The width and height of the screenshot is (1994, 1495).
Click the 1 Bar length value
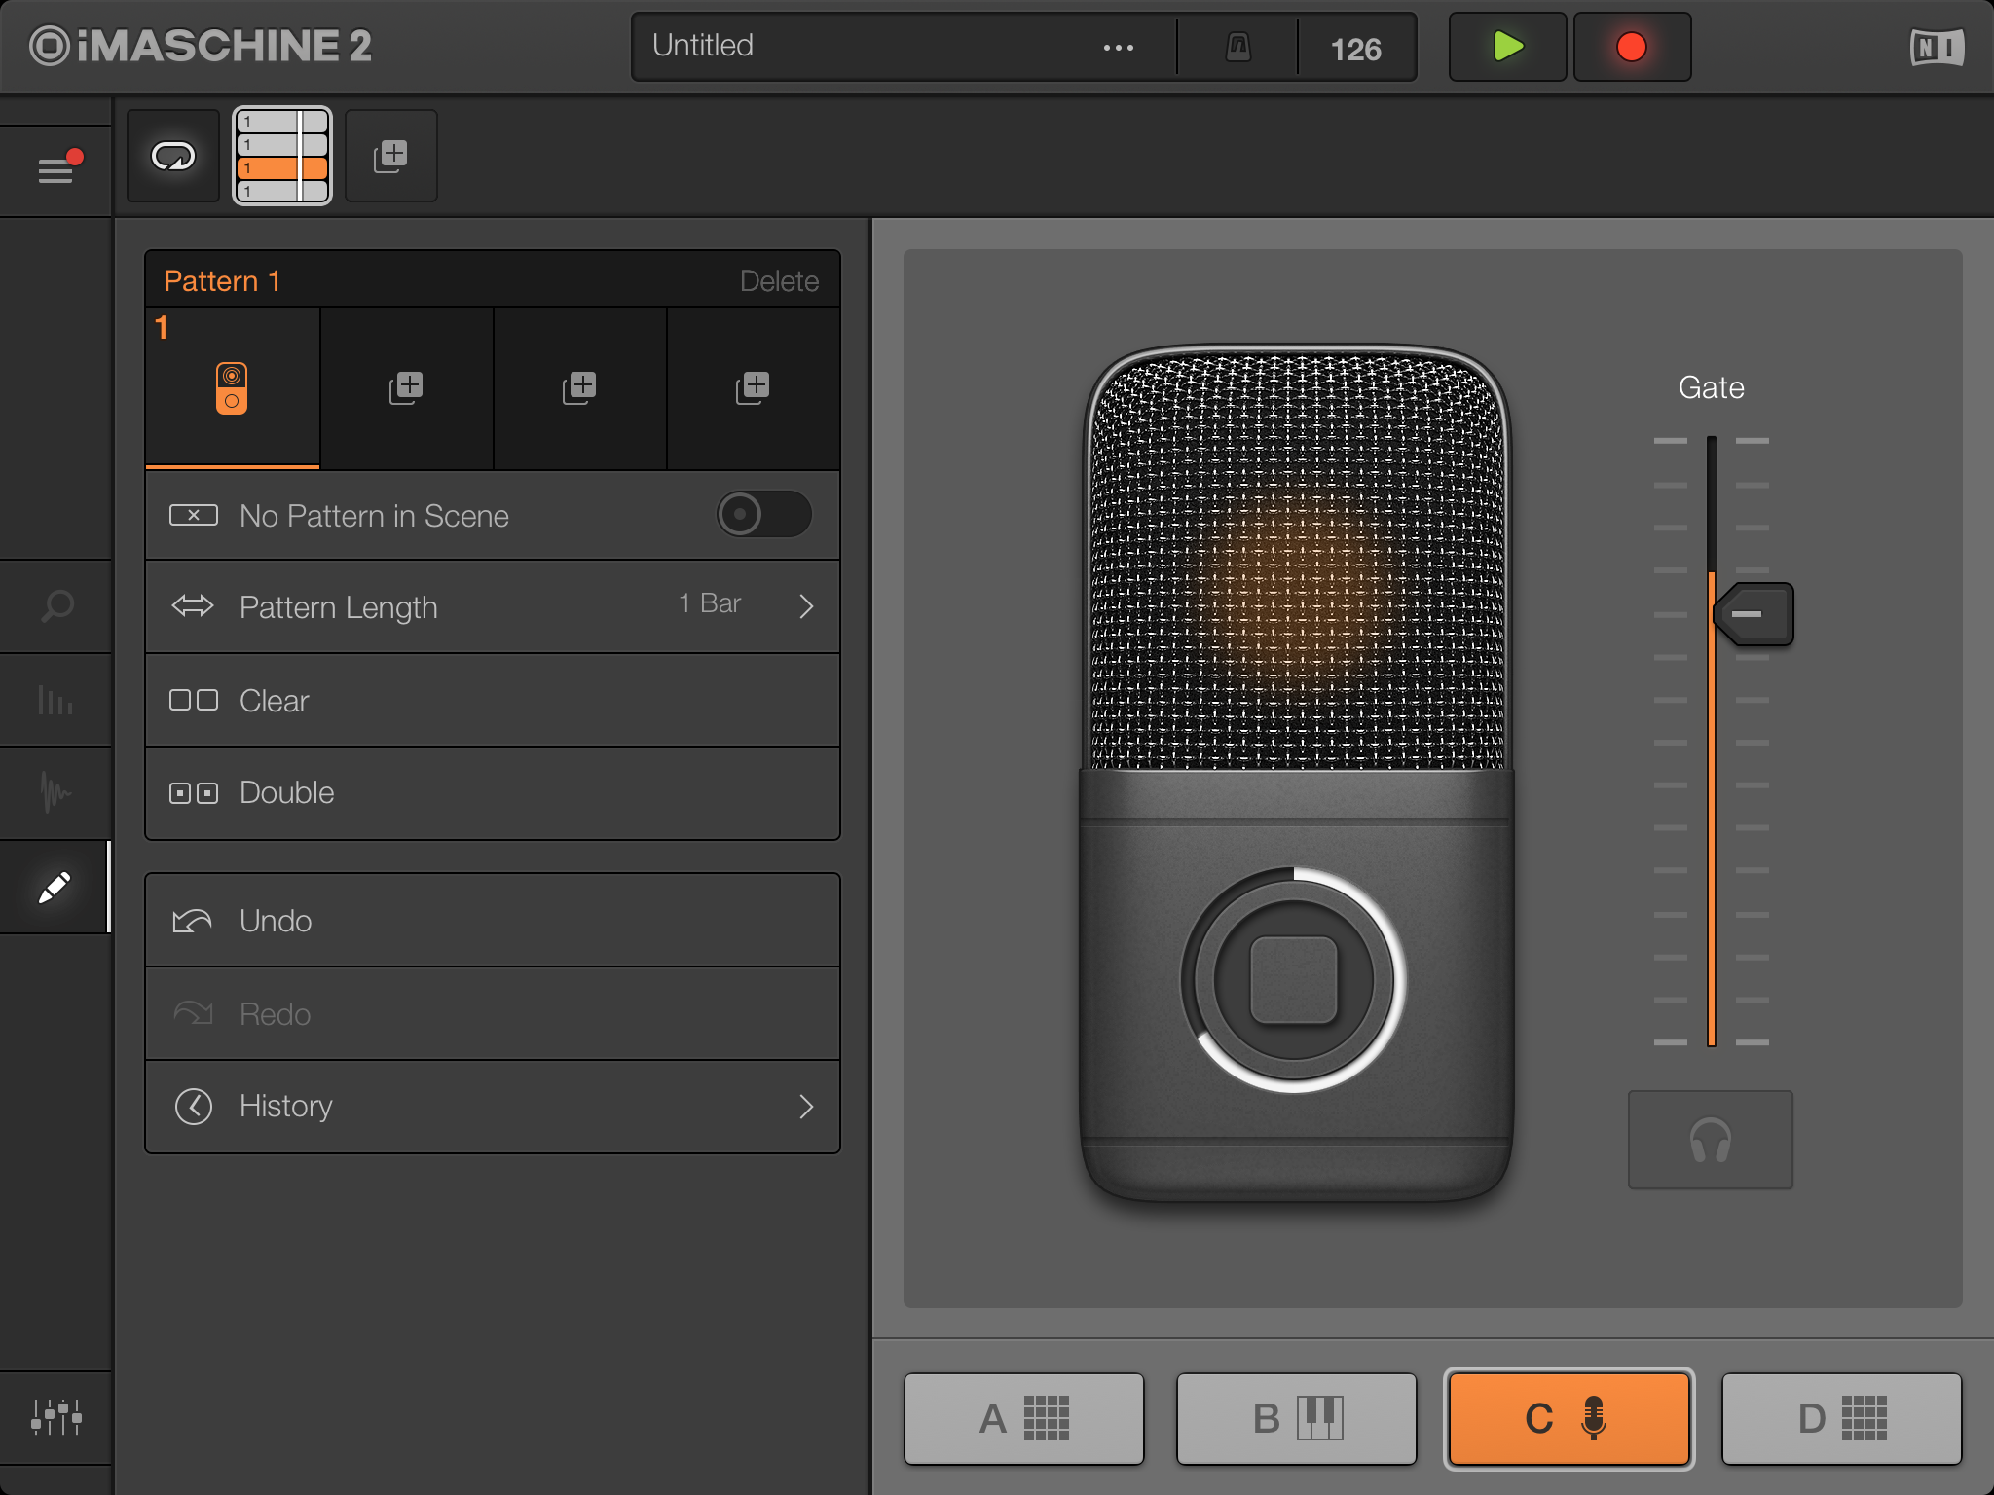click(710, 603)
